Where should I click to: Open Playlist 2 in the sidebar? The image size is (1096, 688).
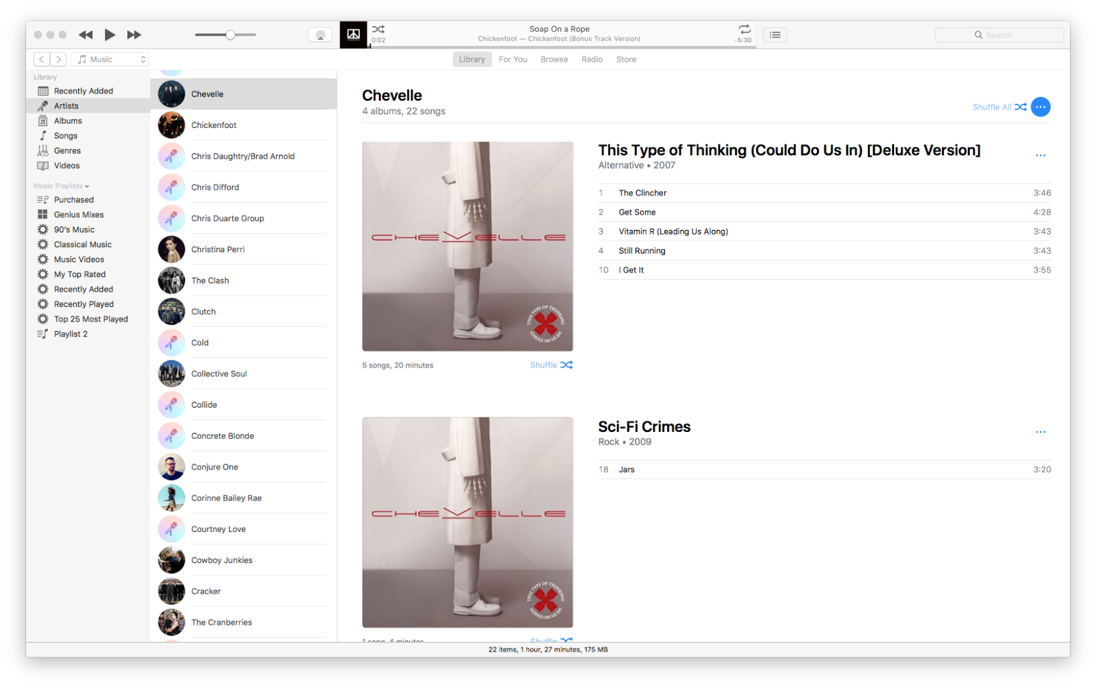pyautogui.click(x=88, y=334)
